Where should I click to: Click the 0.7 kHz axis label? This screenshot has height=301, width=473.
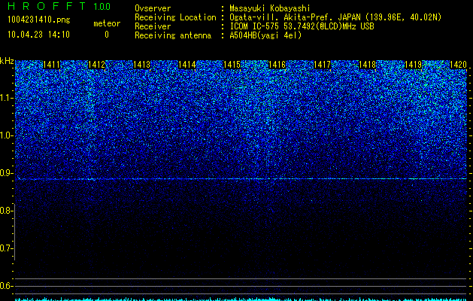pyautogui.click(x=7, y=248)
